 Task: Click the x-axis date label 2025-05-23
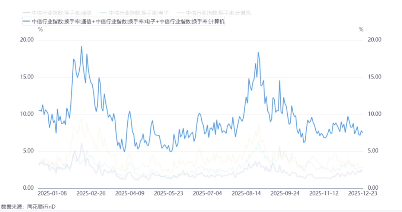169,193
